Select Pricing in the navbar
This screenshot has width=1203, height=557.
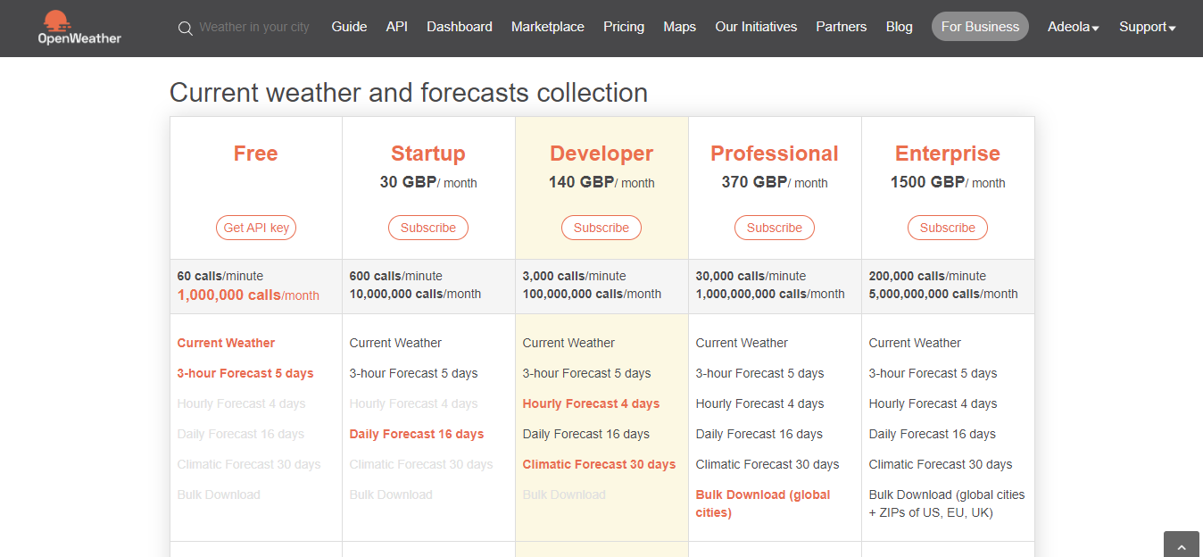(x=624, y=27)
